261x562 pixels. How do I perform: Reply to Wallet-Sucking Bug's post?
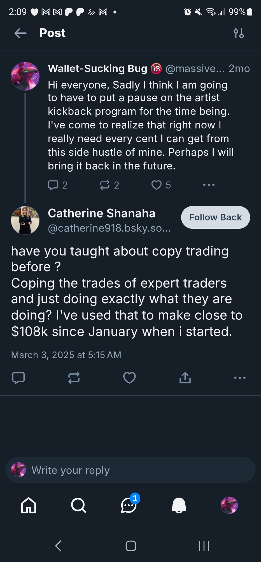pos(53,185)
